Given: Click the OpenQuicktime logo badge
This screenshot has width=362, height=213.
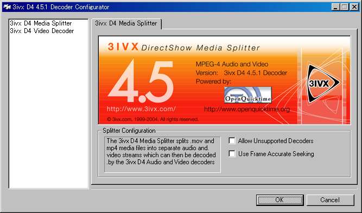Looking at the screenshot, I should pos(248,95).
